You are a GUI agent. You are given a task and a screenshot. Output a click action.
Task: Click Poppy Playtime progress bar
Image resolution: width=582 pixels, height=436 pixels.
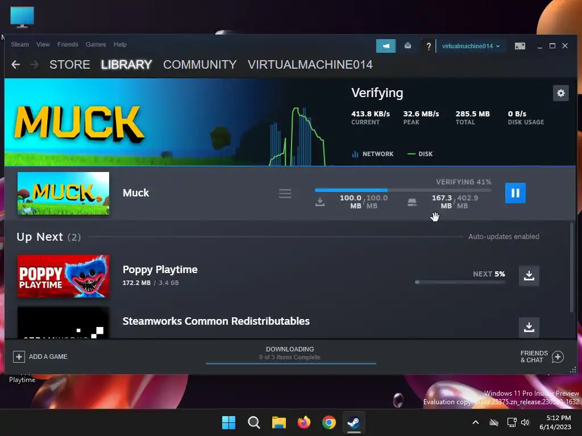pos(460,282)
